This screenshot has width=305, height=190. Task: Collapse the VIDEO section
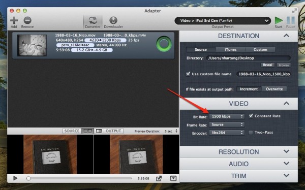(286, 103)
